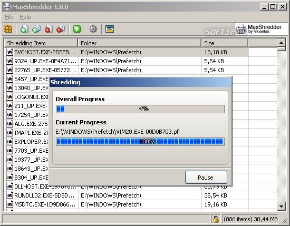
Task: Open the File menu
Action: pos(9,17)
